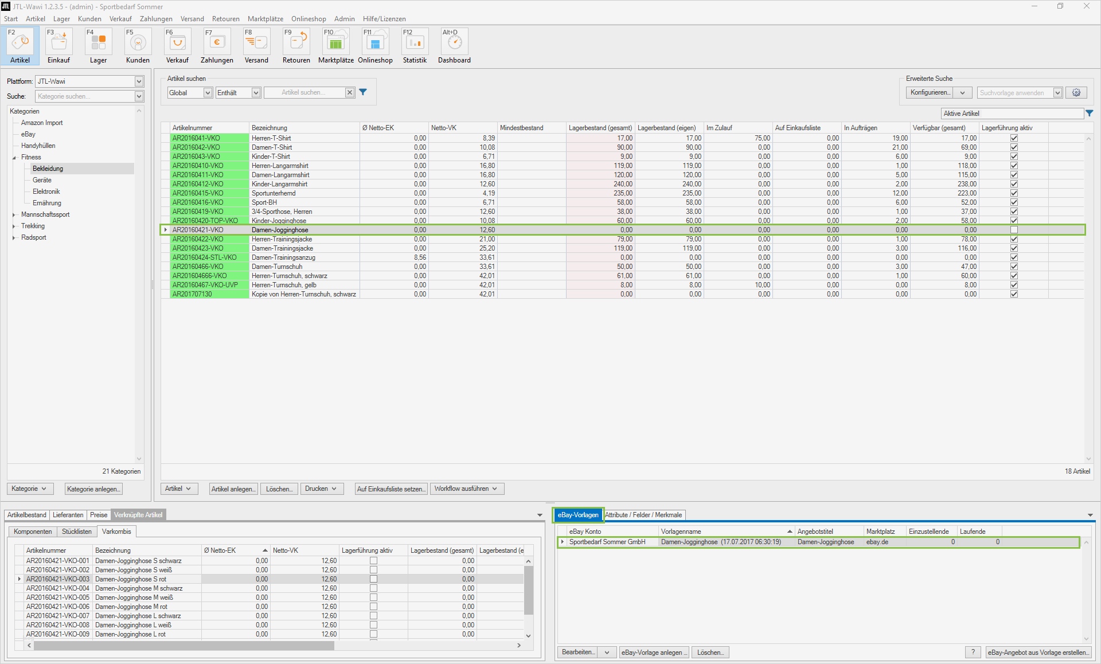Enable Lagerführung aktiv for Damen-Jogginghose row
Image resolution: width=1101 pixels, height=664 pixels.
pyautogui.click(x=1014, y=230)
